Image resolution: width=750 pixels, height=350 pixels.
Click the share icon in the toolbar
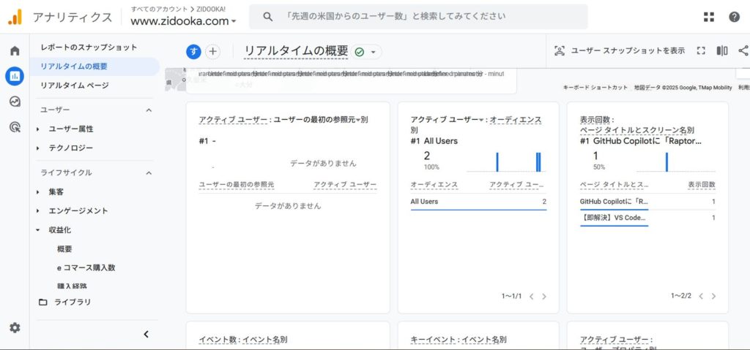tap(743, 51)
